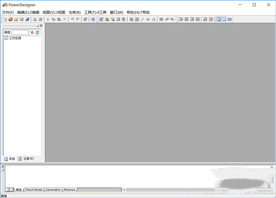Screen dimensions: 276x198
Task: Click the Cut scissors icon
Action: click(48, 19)
